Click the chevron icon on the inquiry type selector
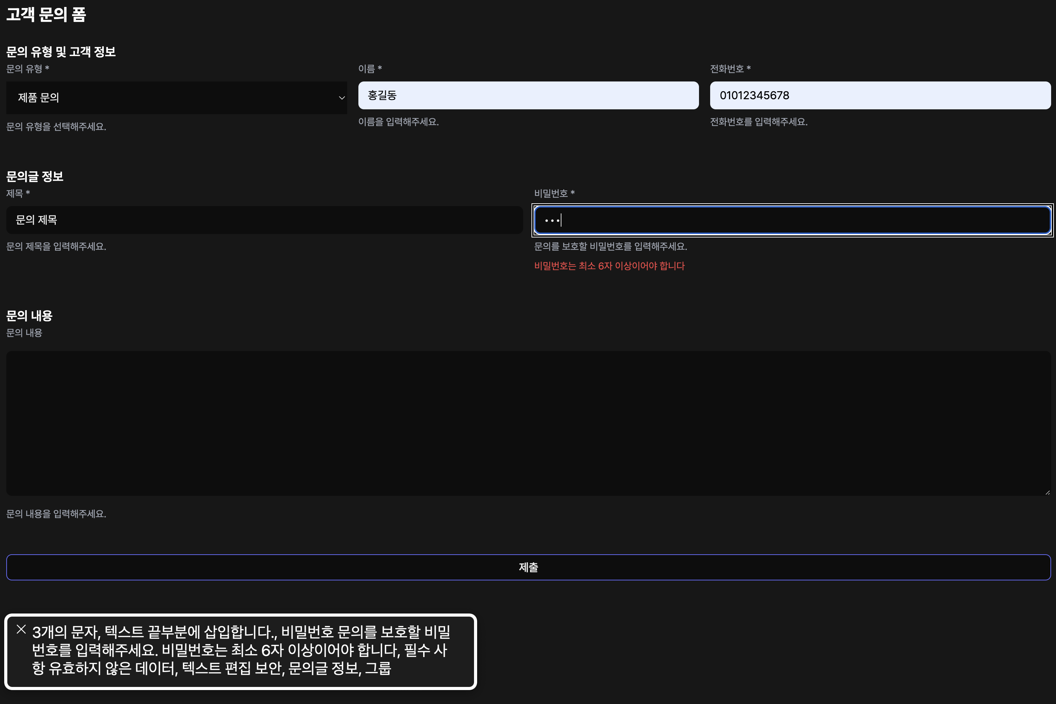 click(x=341, y=97)
